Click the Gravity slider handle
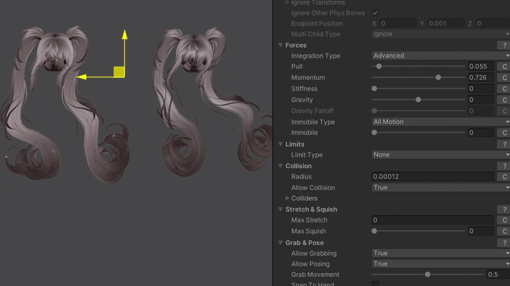Image resolution: width=510 pixels, height=286 pixels. coord(418,100)
